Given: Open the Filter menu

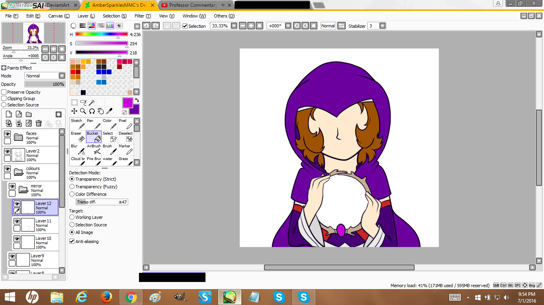Looking at the screenshot, I should click(x=143, y=16).
